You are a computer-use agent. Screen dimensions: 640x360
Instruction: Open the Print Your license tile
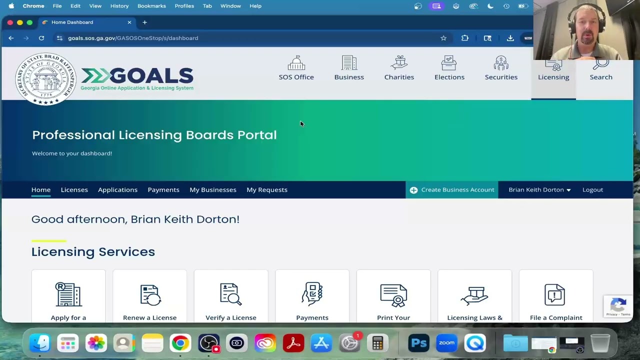pos(393,296)
